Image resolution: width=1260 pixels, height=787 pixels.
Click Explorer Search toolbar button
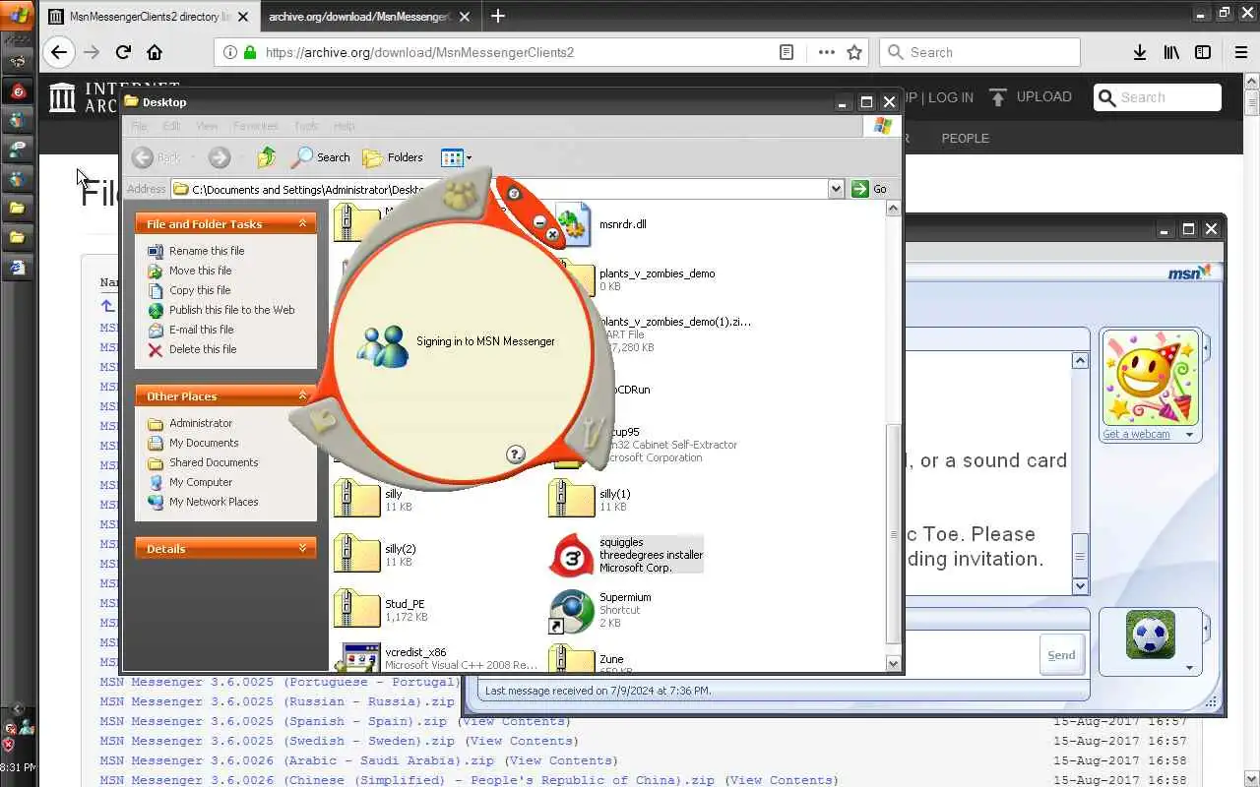(x=322, y=157)
